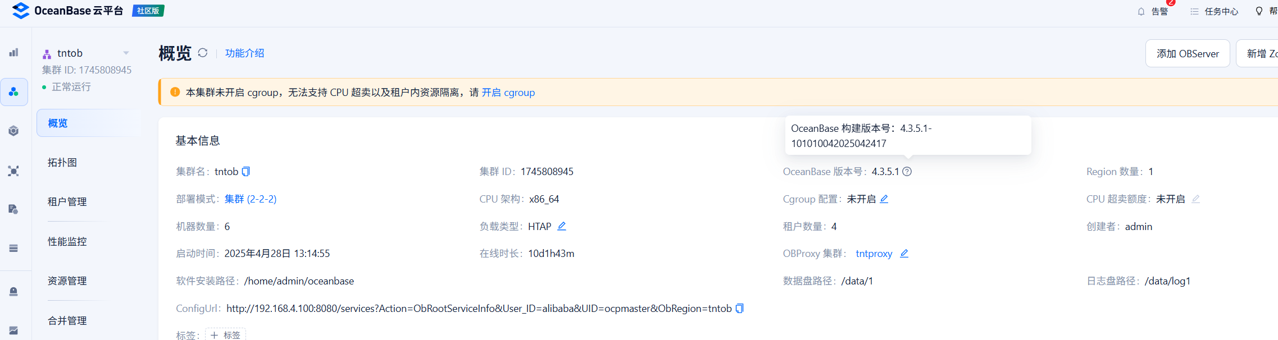The width and height of the screenshot is (1278, 340).
Task: Open the security lock sidebar icon
Action: 13,291
